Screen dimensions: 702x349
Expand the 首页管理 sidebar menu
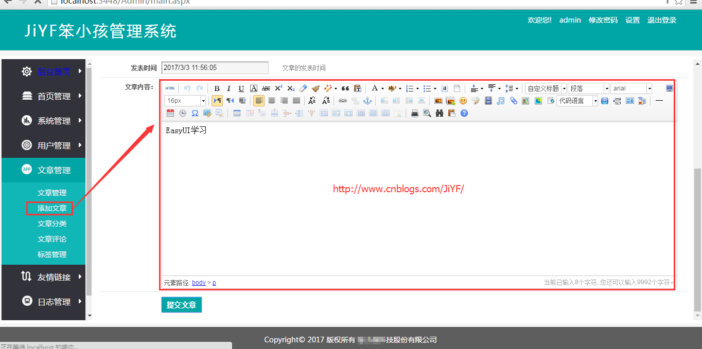coord(43,96)
